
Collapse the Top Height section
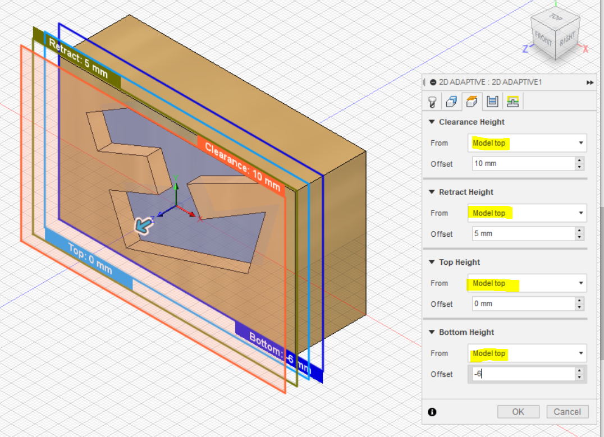pyautogui.click(x=432, y=262)
